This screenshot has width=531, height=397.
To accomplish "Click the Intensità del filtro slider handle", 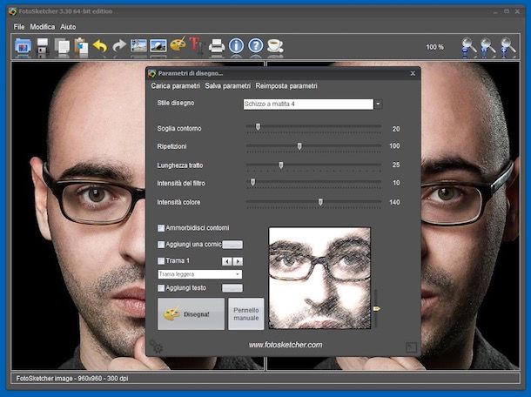I will pos(252,183).
